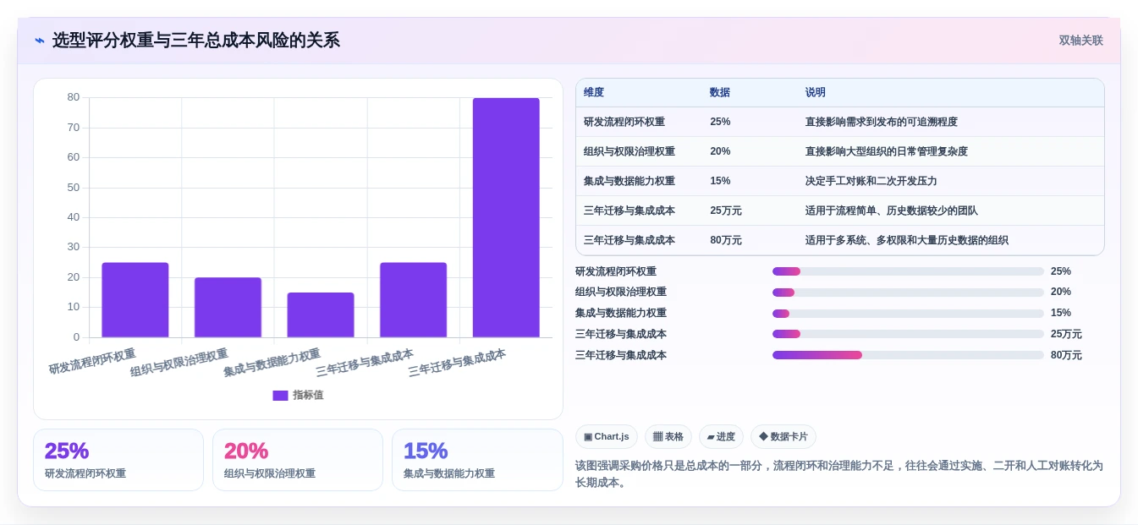
Task: Click the 20% cell in the table
Action: tap(720, 151)
